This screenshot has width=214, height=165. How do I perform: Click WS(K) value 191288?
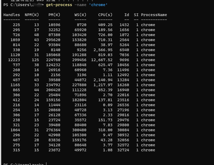pos(79,55)
